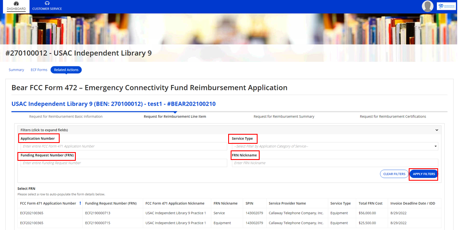This screenshot has width=458, height=230.
Task: Sort by FRN Nickname column header
Action: point(226,203)
